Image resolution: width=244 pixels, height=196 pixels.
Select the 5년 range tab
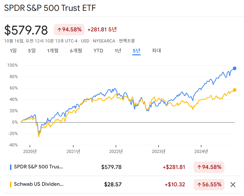137,51
